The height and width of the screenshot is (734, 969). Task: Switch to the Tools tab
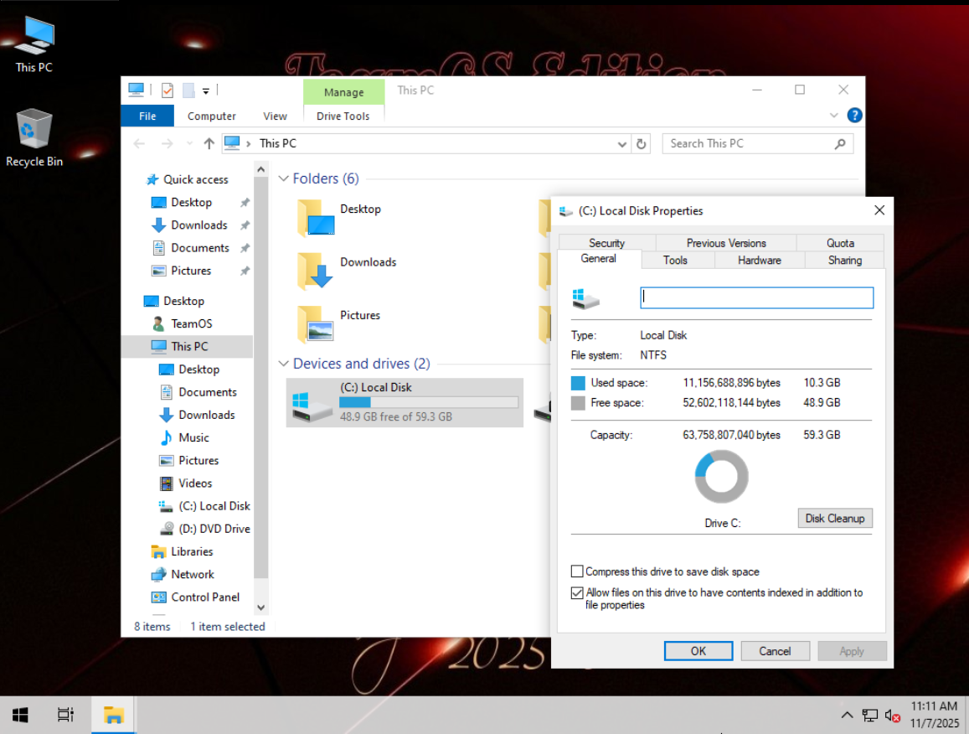(x=675, y=261)
